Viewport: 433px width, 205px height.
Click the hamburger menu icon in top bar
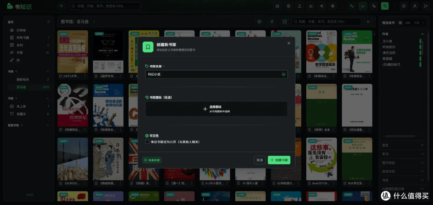click(x=61, y=6)
